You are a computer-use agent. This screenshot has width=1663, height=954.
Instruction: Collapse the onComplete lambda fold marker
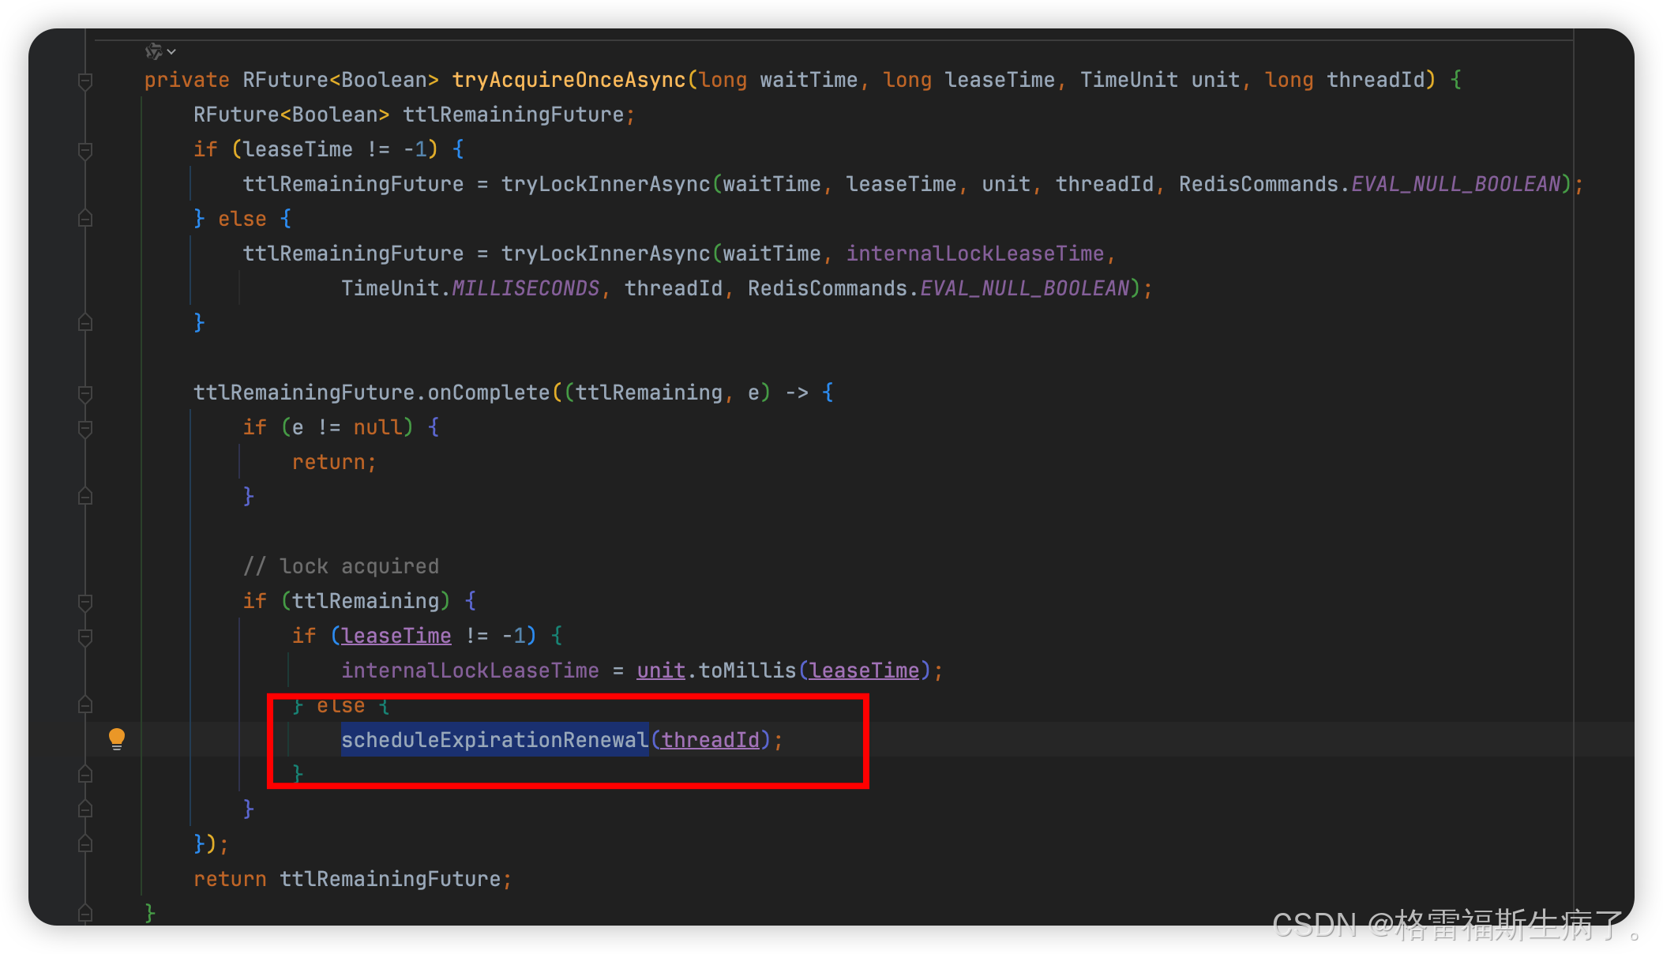[x=85, y=392]
